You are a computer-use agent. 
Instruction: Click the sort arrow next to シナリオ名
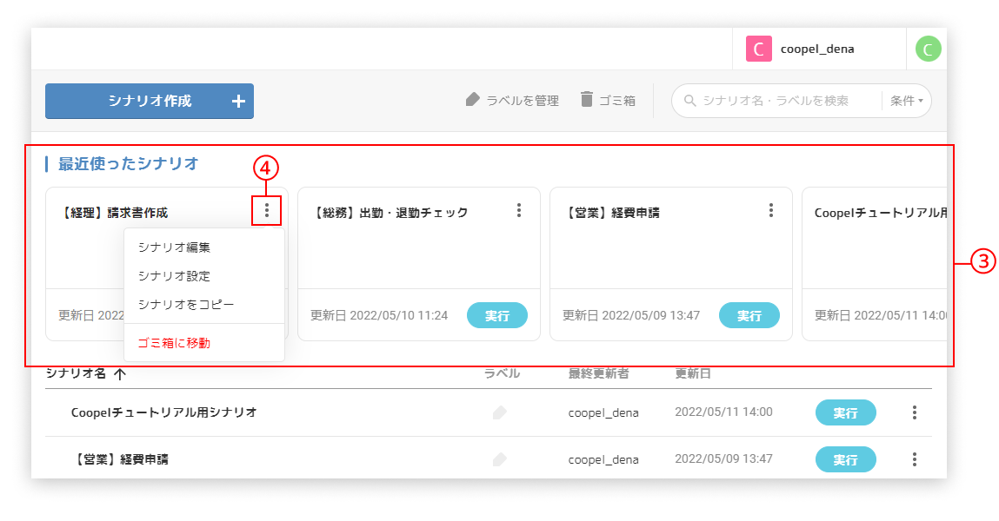(120, 374)
